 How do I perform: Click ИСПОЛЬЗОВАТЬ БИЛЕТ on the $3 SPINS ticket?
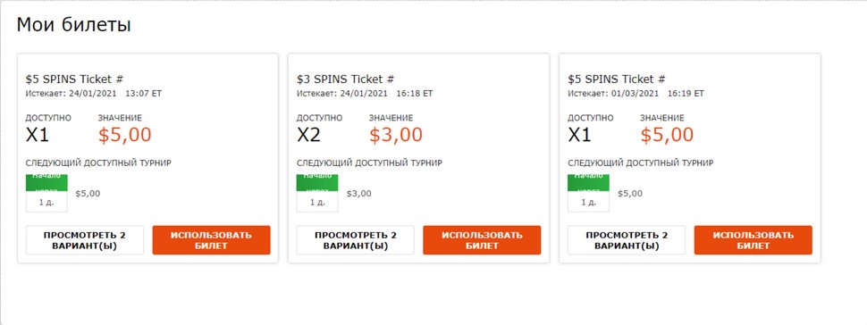tap(482, 240)
